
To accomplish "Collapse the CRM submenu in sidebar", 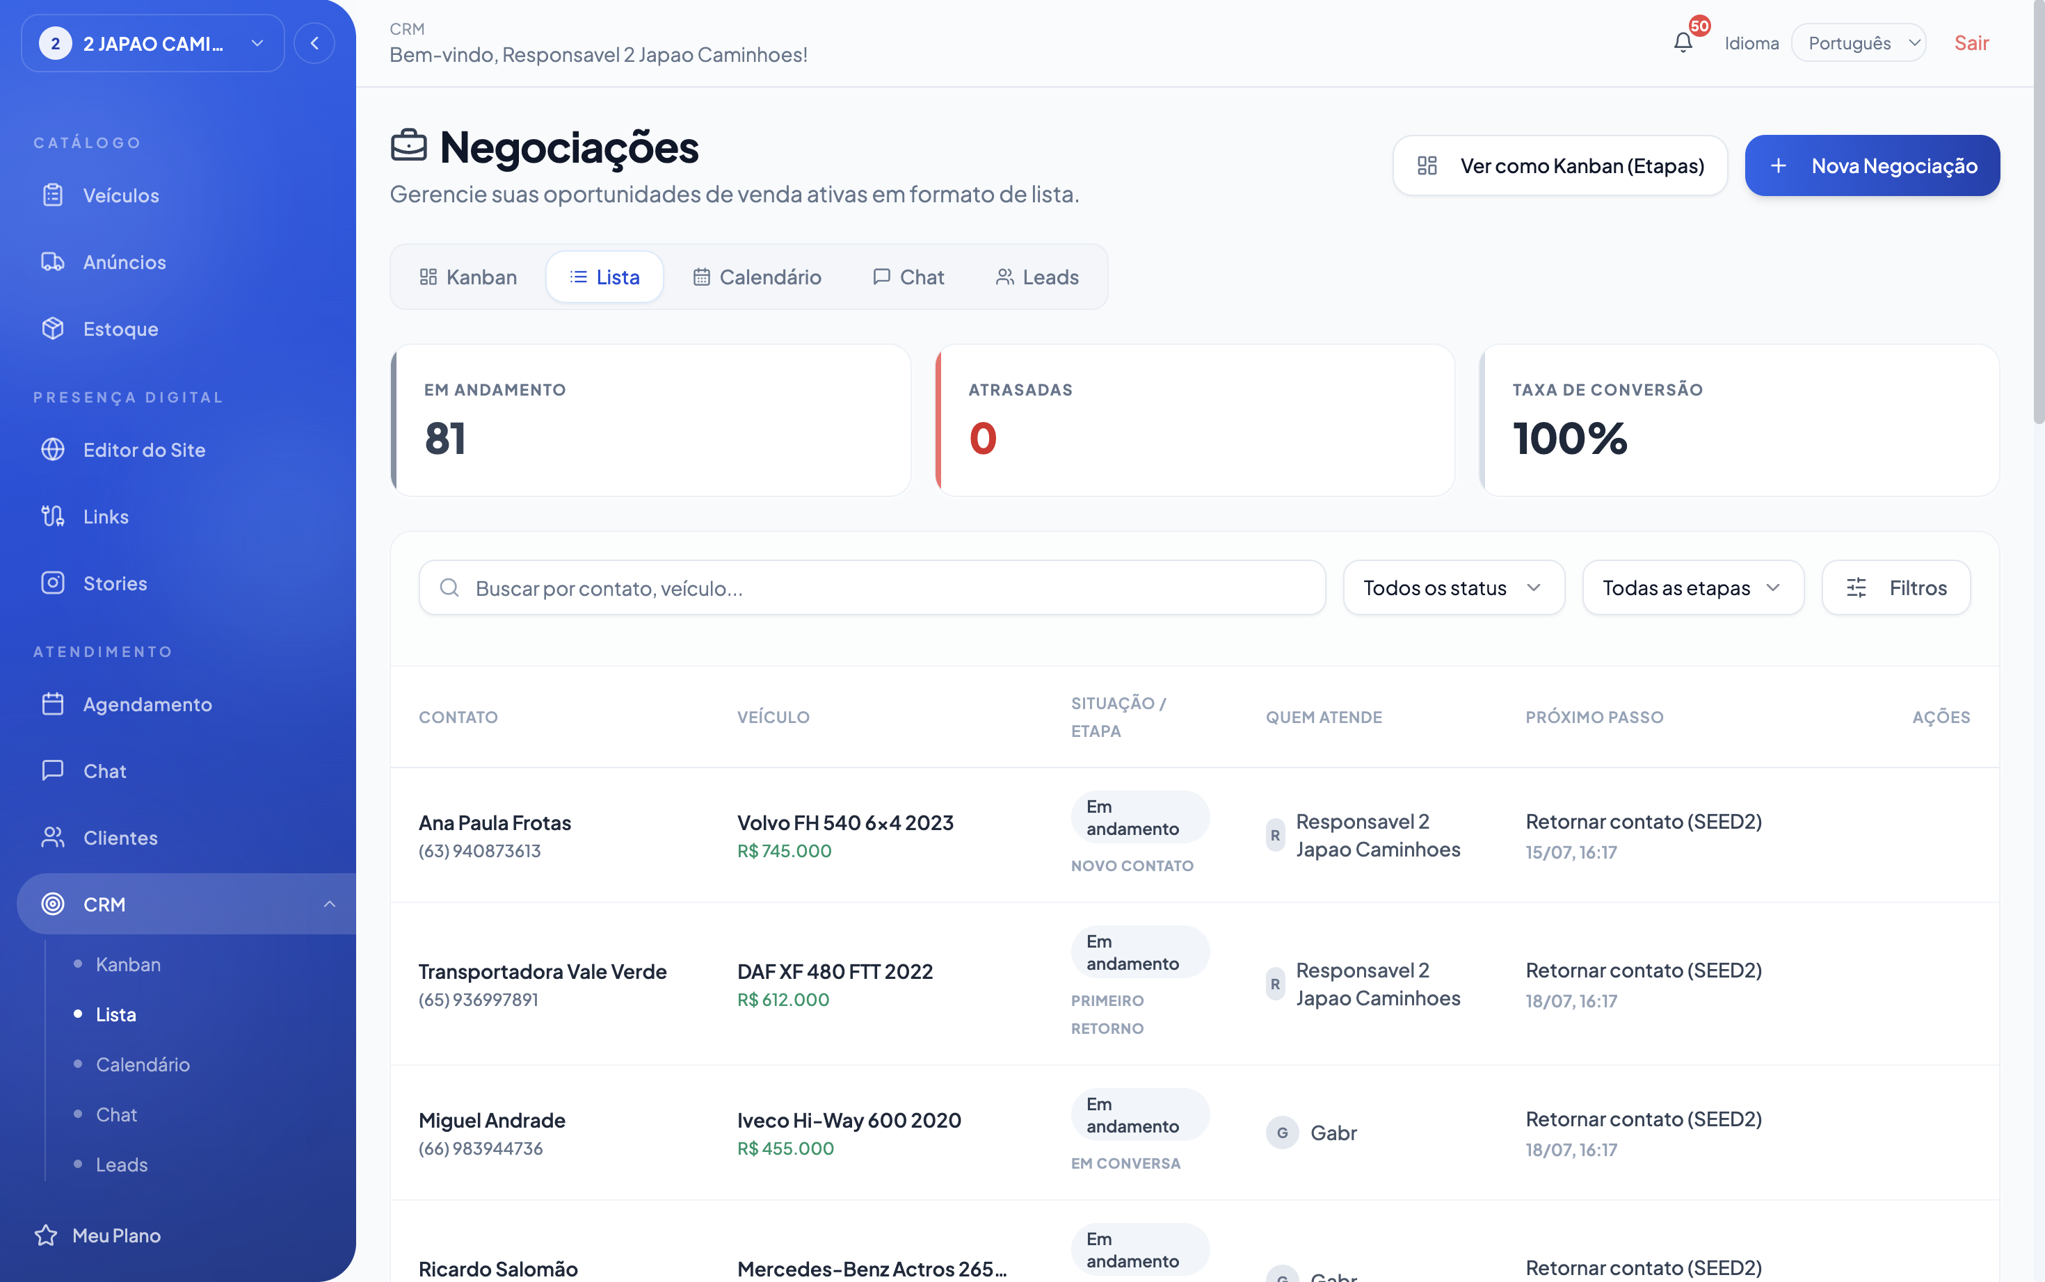I will 329,904.
